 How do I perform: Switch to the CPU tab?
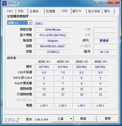click(x=10, y=11)
